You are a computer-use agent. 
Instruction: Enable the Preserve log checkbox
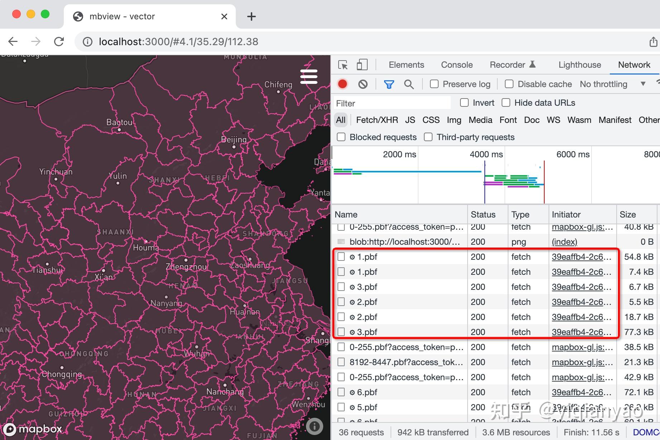(434, 84)
